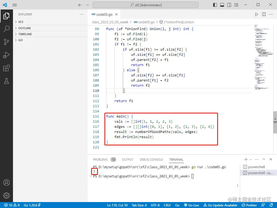Open the Search view in activity bar
The width and height of the screenshot is (277, 208).
6,29
